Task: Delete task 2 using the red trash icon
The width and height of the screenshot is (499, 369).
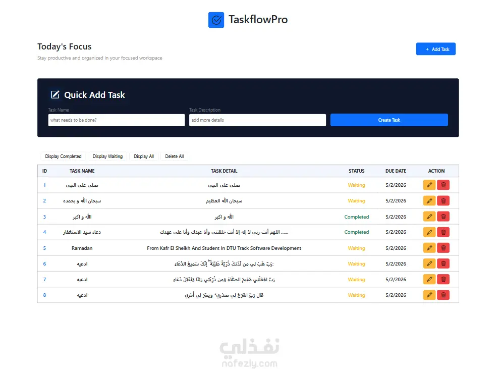Action: pyautogui.click(x=443, y=201)
